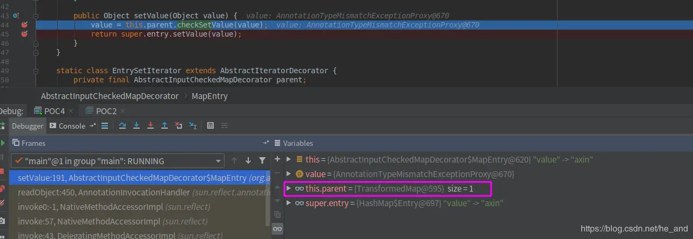Screen dimensions: 693x239
Task: Switch to the POC2 debug tab
Action: 100,111
